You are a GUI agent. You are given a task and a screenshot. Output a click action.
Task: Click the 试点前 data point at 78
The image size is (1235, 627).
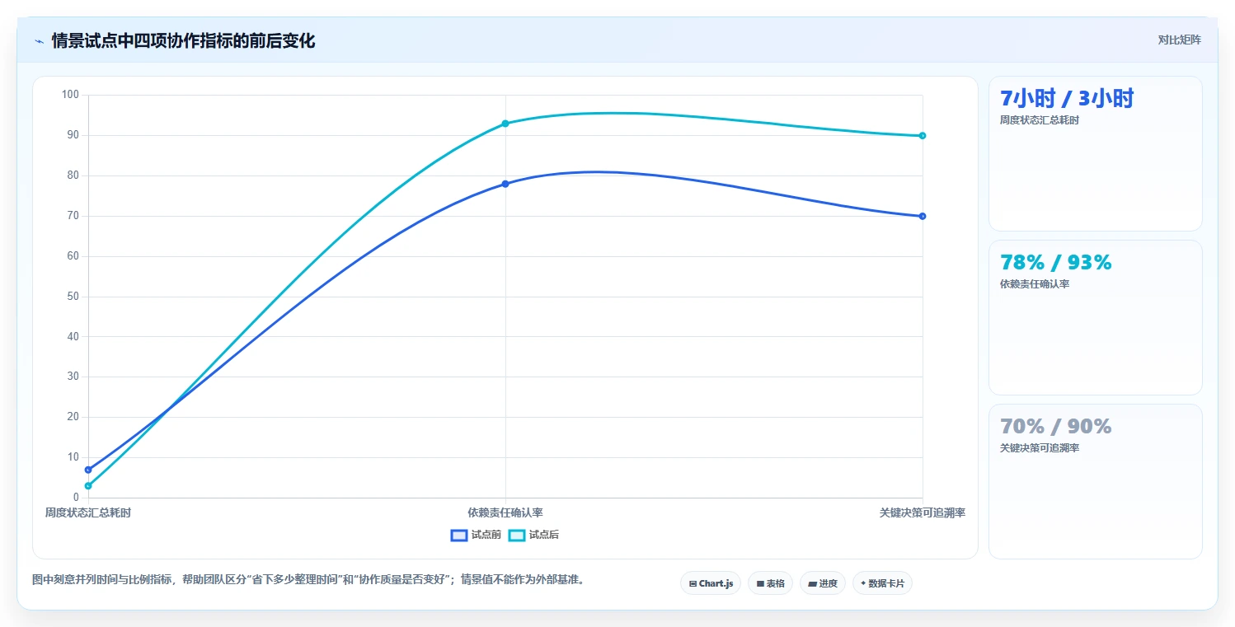(505, 184)
